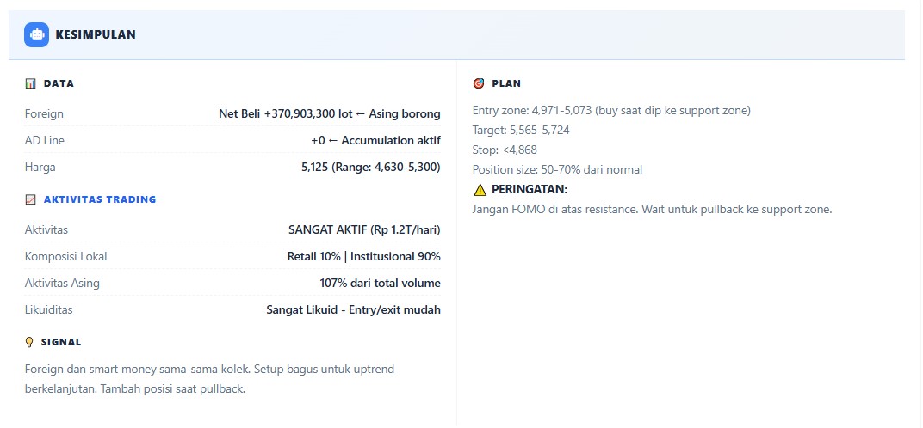Click the warning triangle icon by PERINGATAN
The width and height of the screenshot is (923, 428).
[480, 190]
